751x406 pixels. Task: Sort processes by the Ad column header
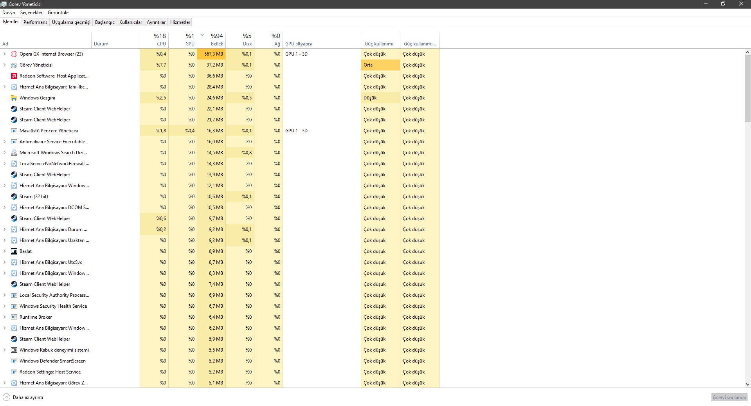(x=46, y=40)
